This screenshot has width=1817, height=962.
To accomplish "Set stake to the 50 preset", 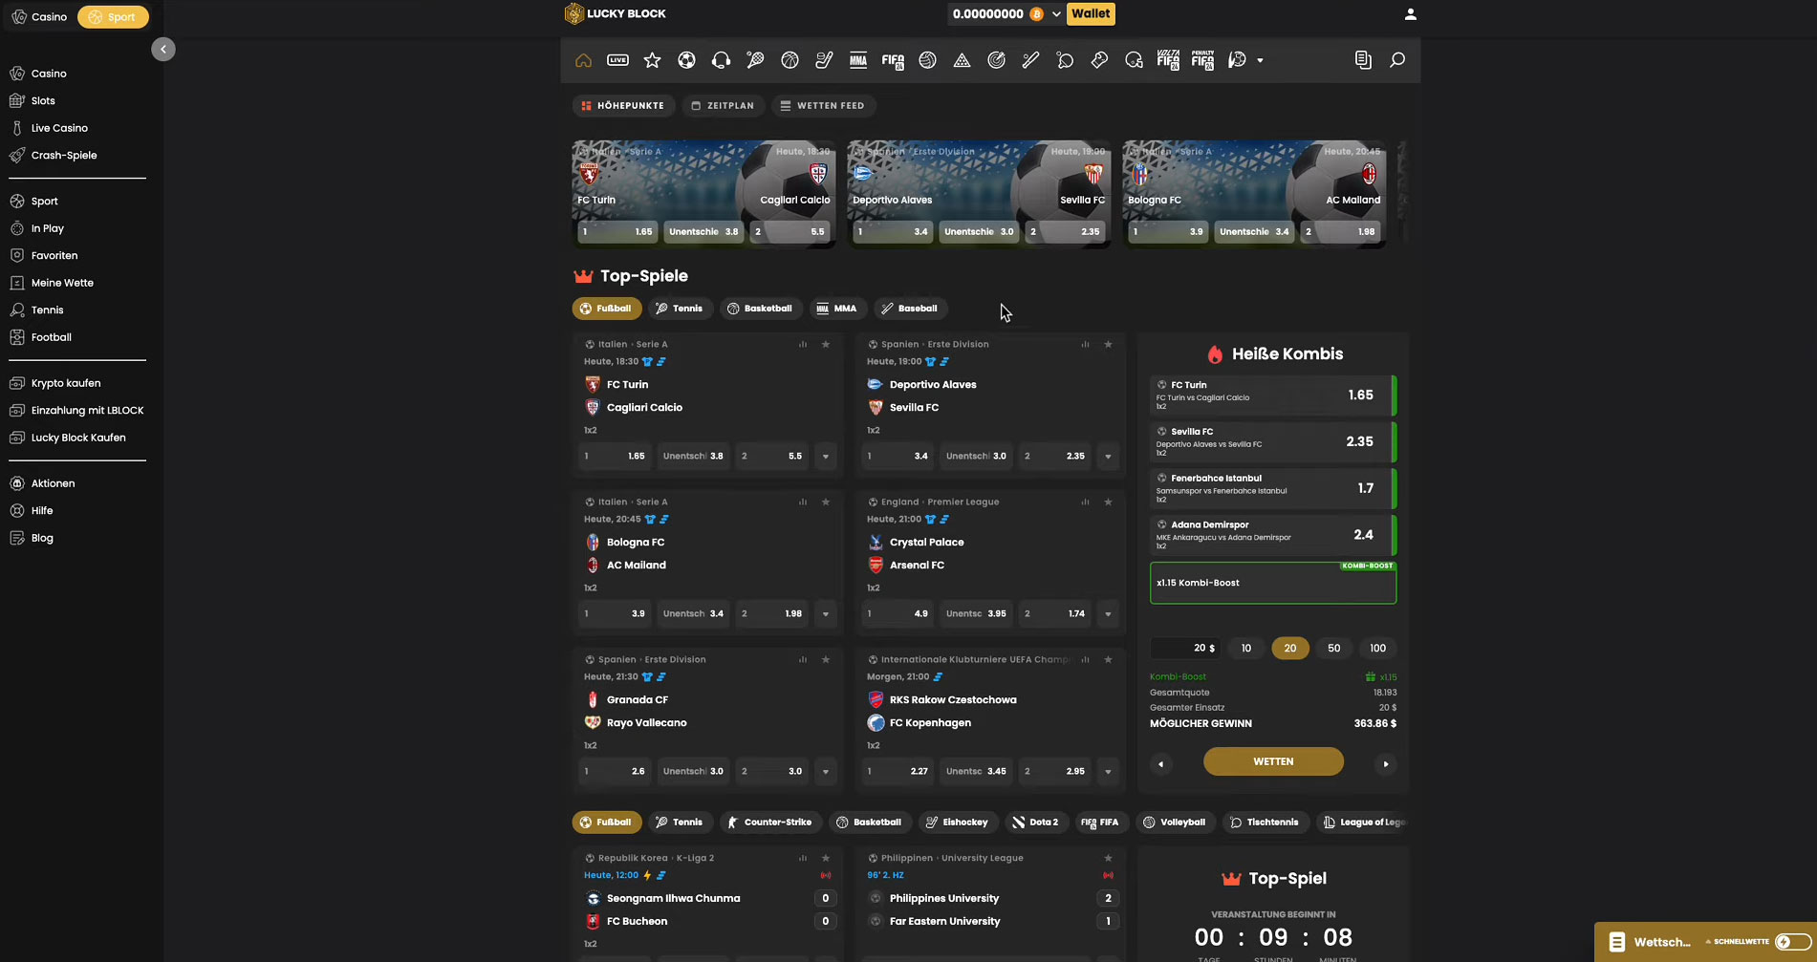I will (x=1333, y=648).
